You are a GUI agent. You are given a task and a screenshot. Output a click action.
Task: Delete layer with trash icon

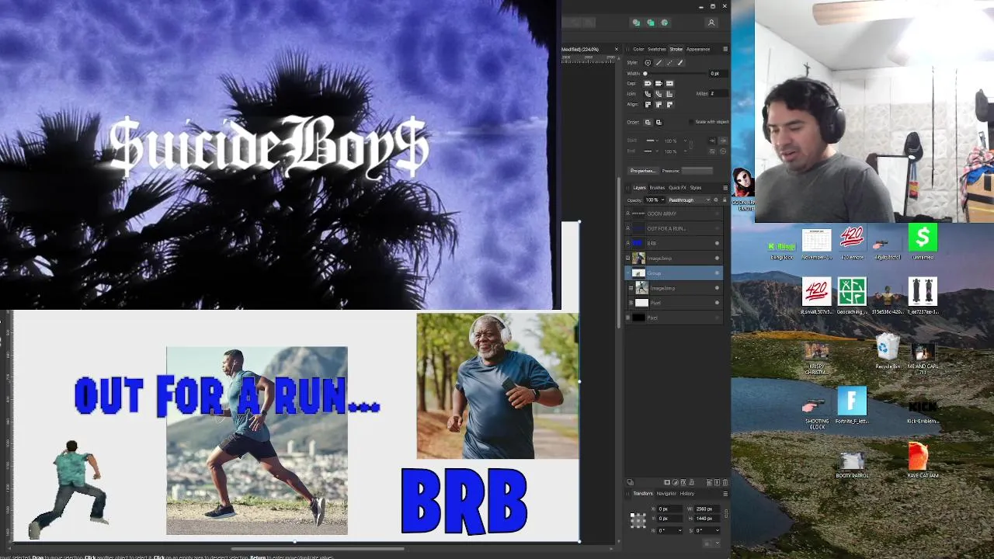725,482
